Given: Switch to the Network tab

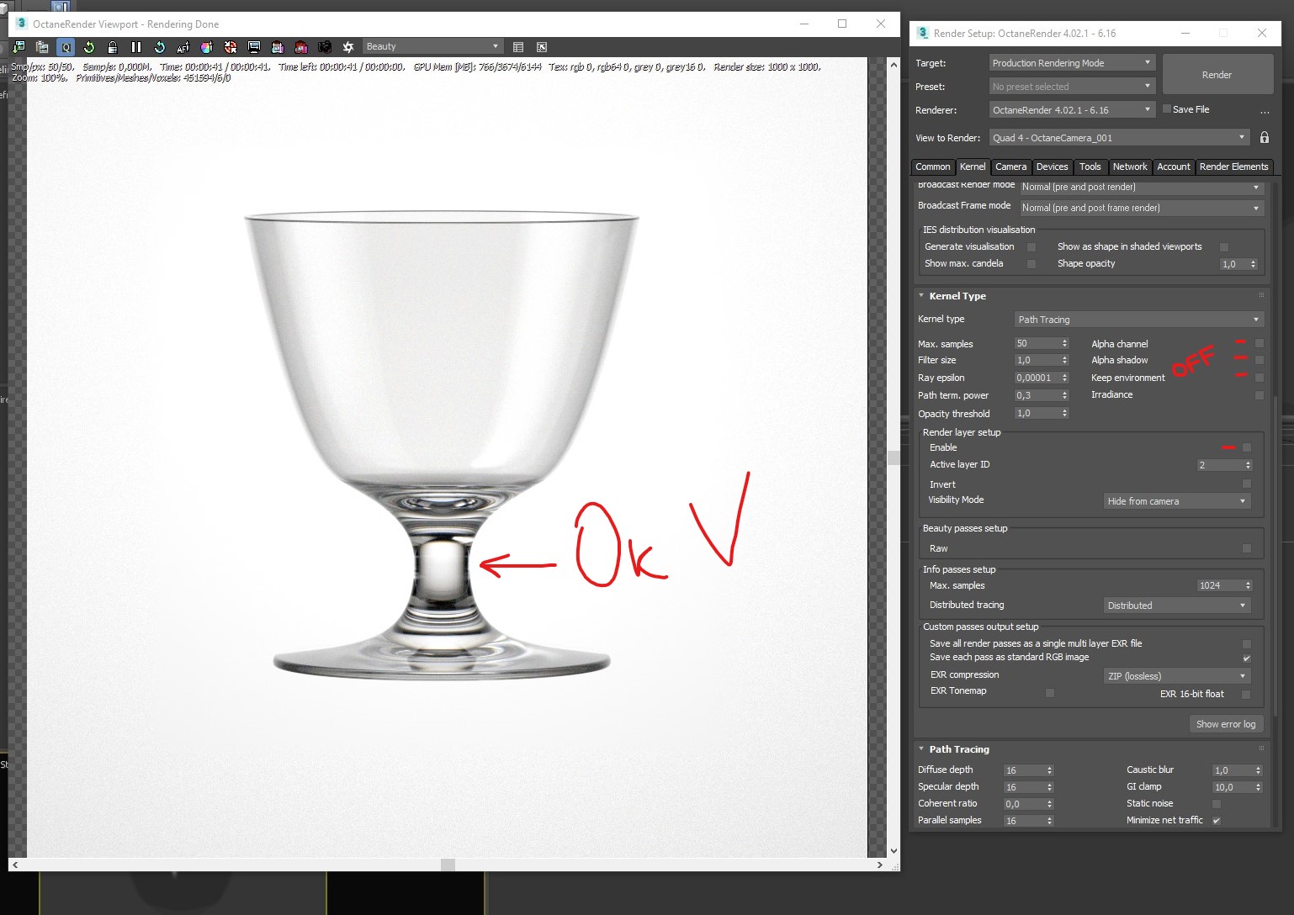Looking at the screenshot, I should [x=1130, y=167].
